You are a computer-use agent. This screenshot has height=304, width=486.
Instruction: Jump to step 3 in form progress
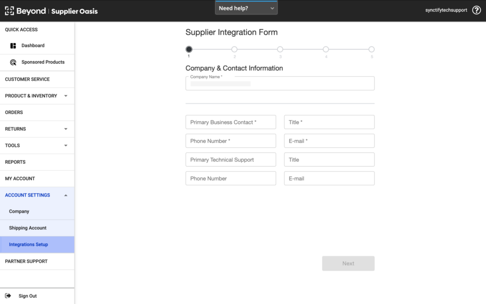point(280,49)
